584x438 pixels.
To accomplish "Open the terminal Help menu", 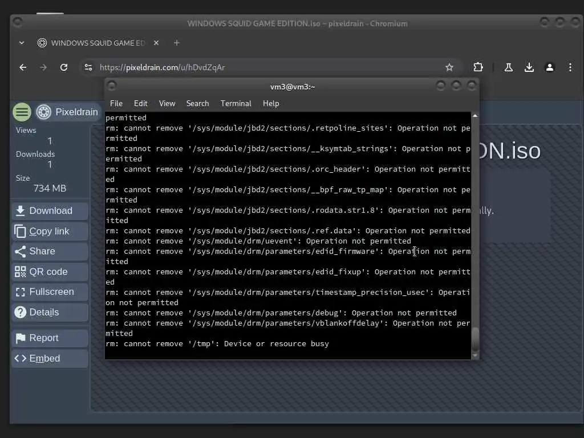I will 271,104.
